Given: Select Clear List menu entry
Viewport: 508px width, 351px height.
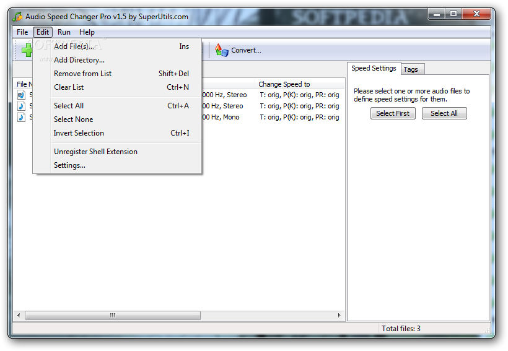Looking at the screenshot, I should (117, 87).
